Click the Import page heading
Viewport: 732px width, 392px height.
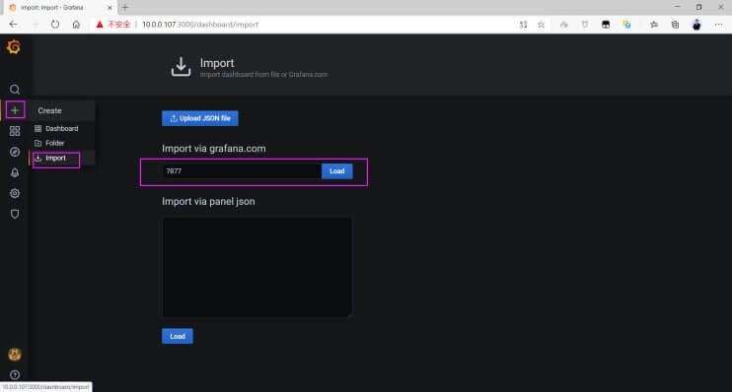tap(217, 63)
